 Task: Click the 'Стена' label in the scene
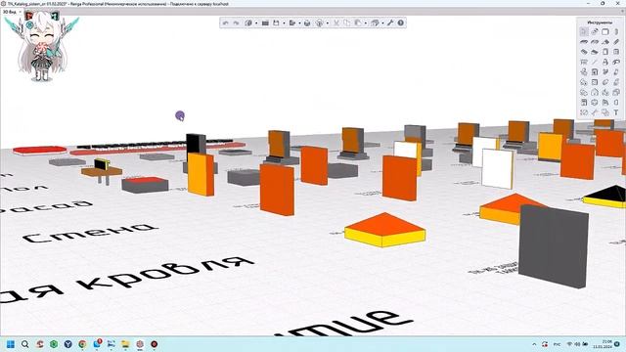pos(90,233)
